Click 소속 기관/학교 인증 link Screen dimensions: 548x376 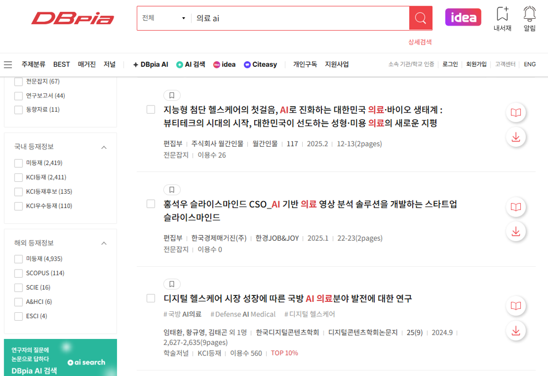411,64
